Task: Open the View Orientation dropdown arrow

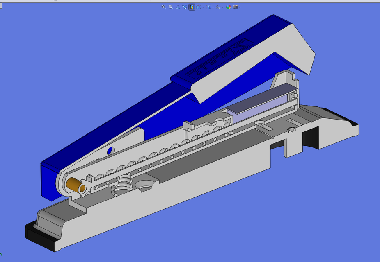Action: (x=203, y=7)
